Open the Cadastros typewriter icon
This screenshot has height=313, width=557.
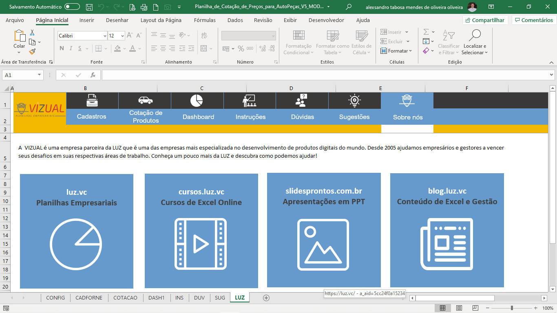pyautogui.click(x=92, y=100)
